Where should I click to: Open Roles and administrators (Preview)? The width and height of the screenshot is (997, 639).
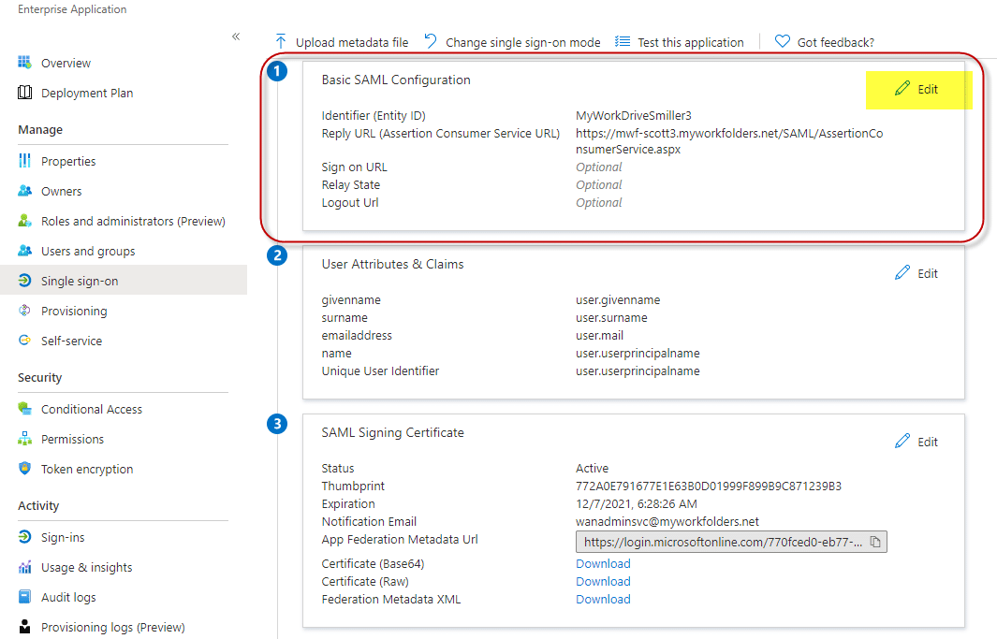[133, 221]
